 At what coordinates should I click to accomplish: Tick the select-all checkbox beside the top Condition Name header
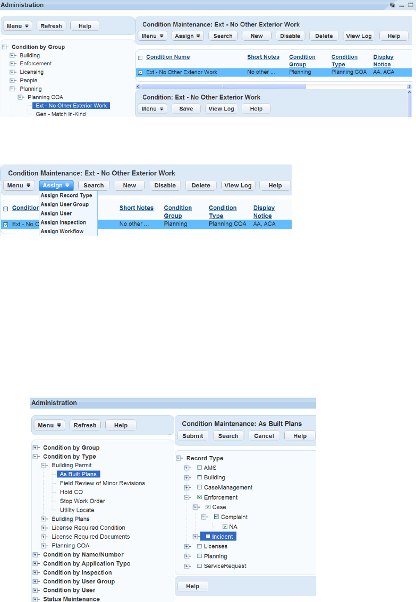click(x=140, y=58)
